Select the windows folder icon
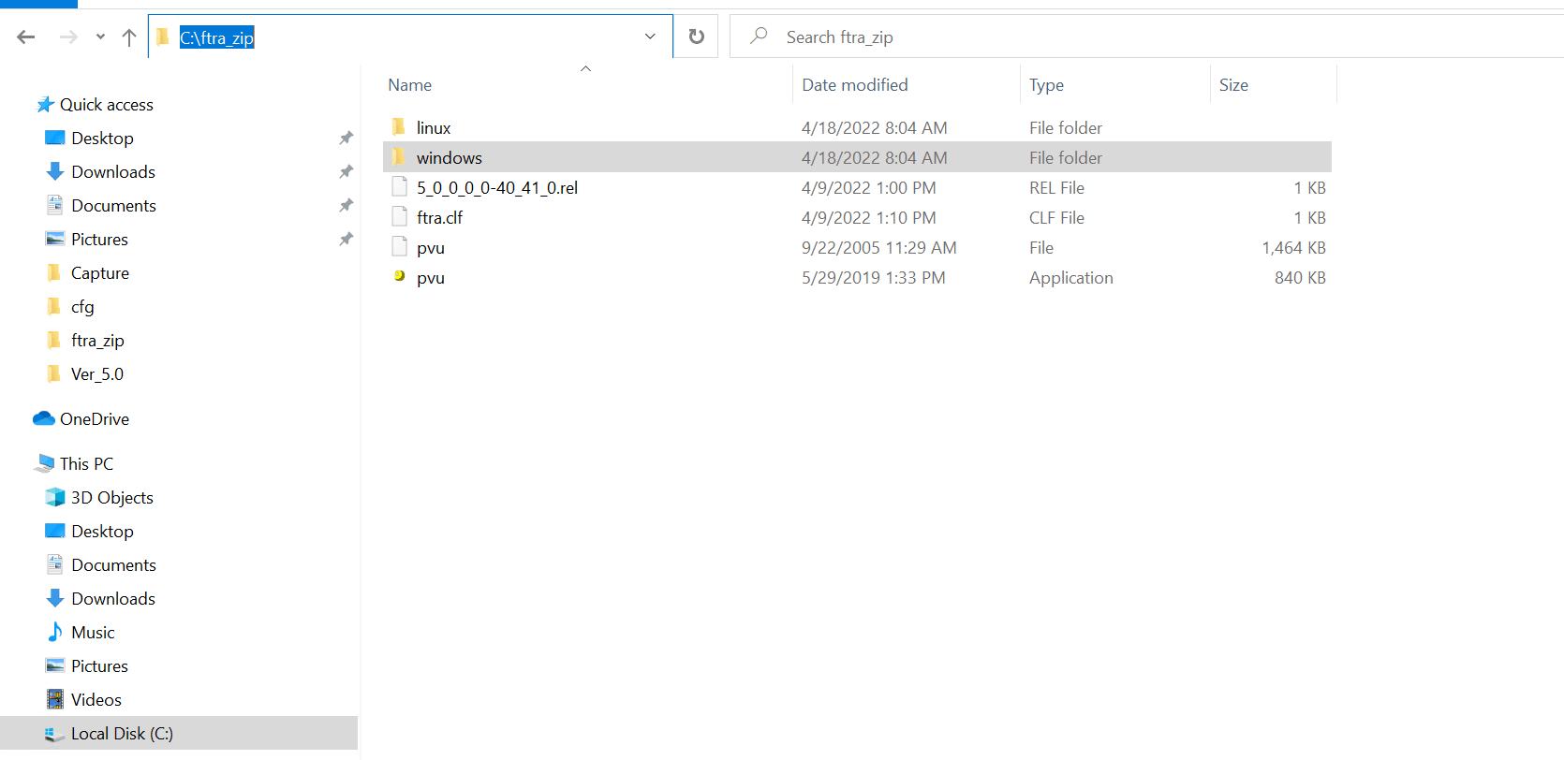Viewport: 1564px width, 760px height. 399,157
